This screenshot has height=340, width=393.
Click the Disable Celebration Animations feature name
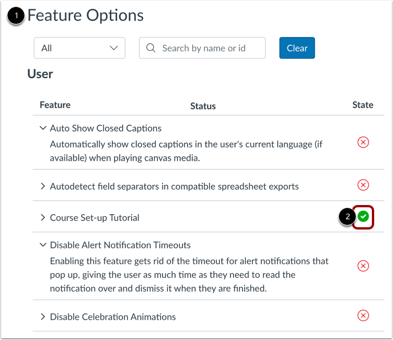point(113,317)
